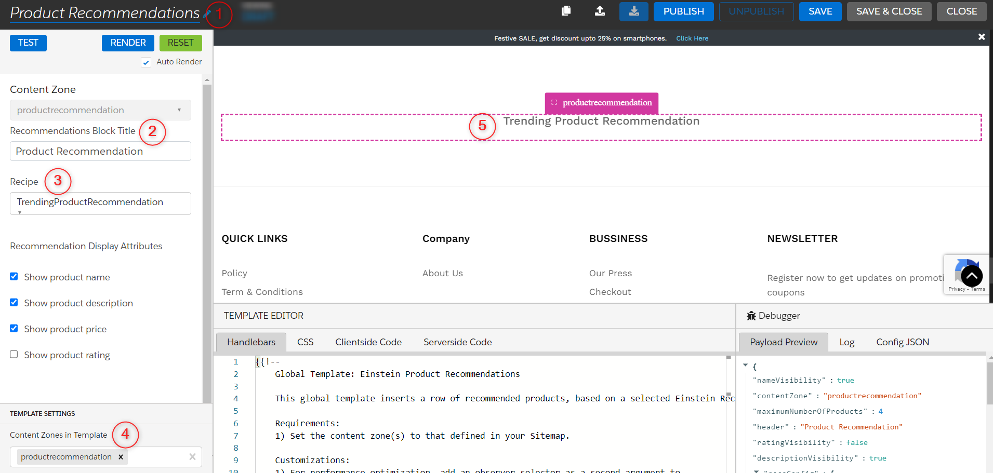Click the PUBLISH button
Screen dimensions: 993x473
coord(683,11)
